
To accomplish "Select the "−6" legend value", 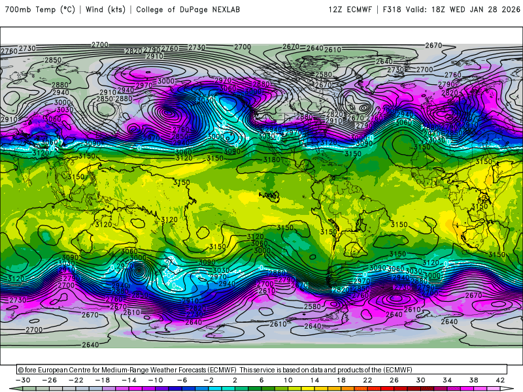I will tap(182, 380).
